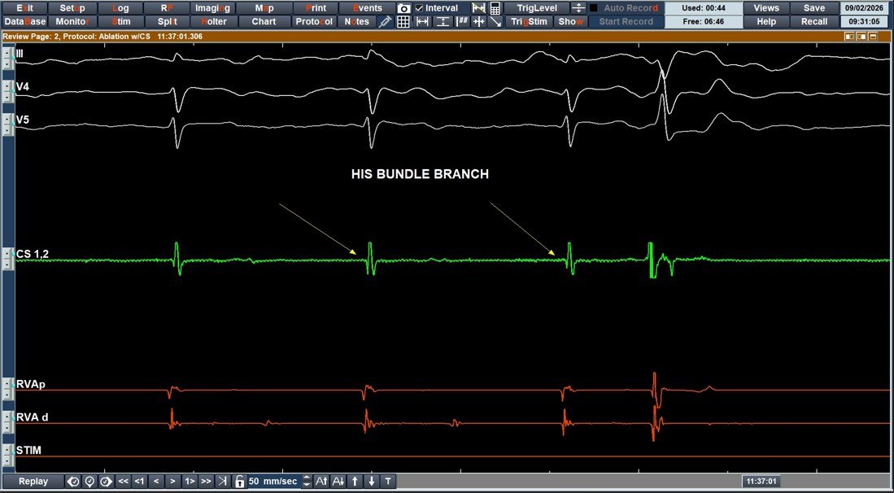Screen dimensions: 894x493
Task: Click the CS 1,2 channel gain handle
Action: [x=7, y=260]
